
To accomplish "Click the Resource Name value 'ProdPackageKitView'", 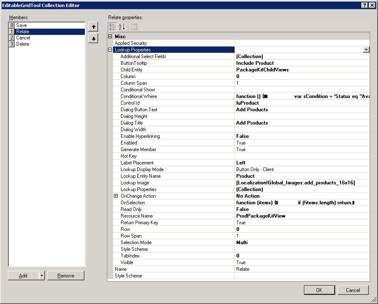I will (x=261, y=216).
